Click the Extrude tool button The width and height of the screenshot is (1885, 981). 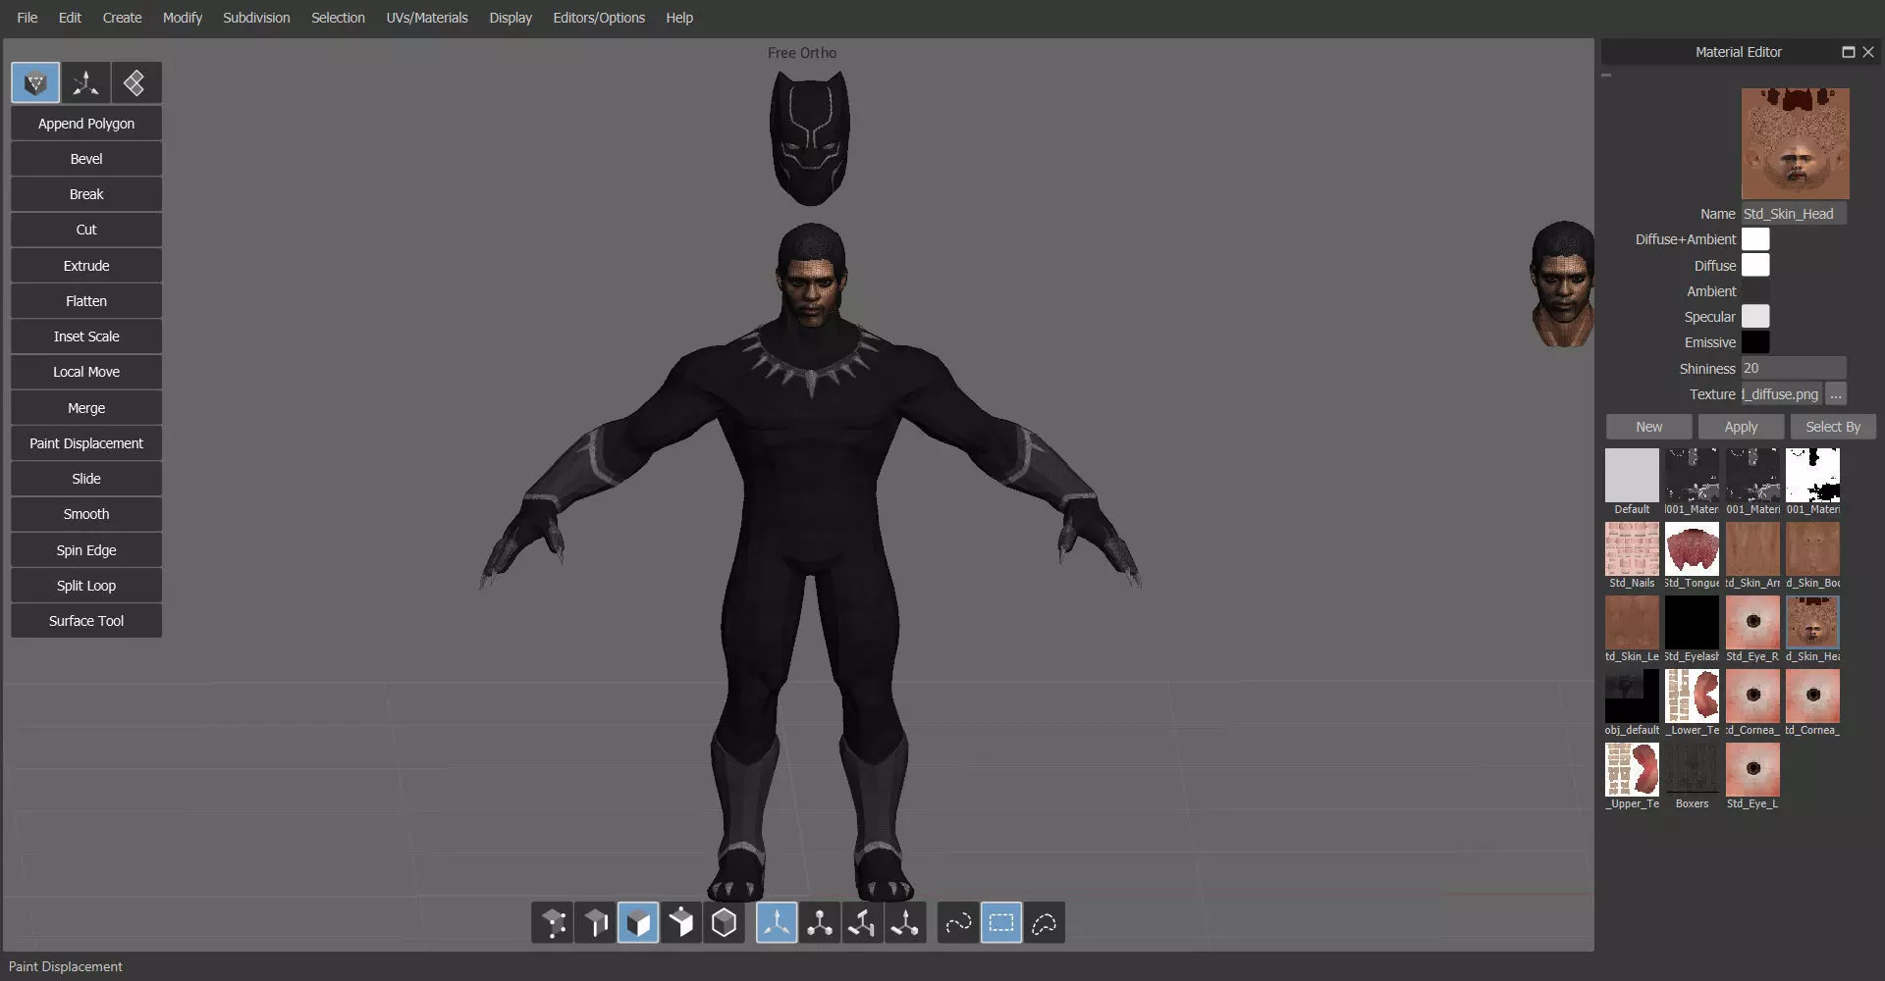(86, 266)
